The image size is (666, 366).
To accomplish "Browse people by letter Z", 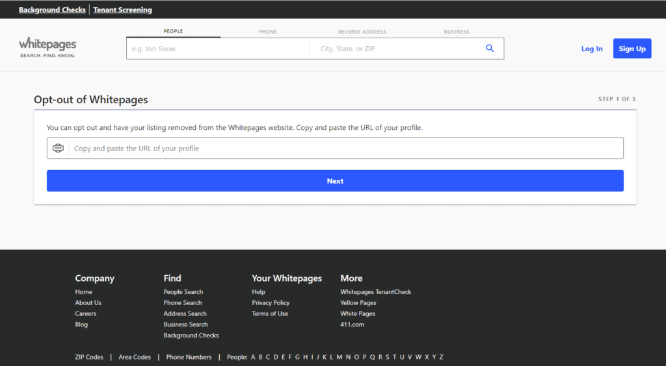I will click(x=442, y=357).
